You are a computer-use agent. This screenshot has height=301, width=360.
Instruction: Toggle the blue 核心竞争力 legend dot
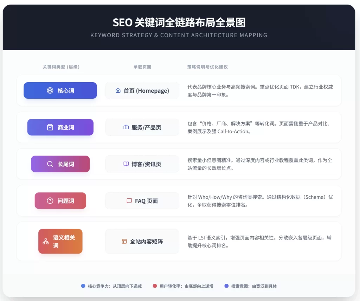[x=83, y=286]
